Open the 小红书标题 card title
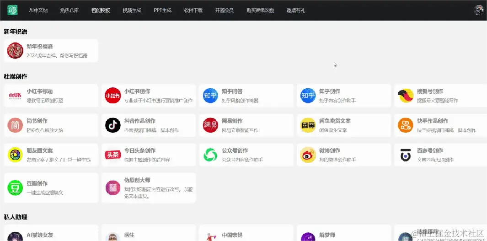The image size is (487, 241). (40, 91)
